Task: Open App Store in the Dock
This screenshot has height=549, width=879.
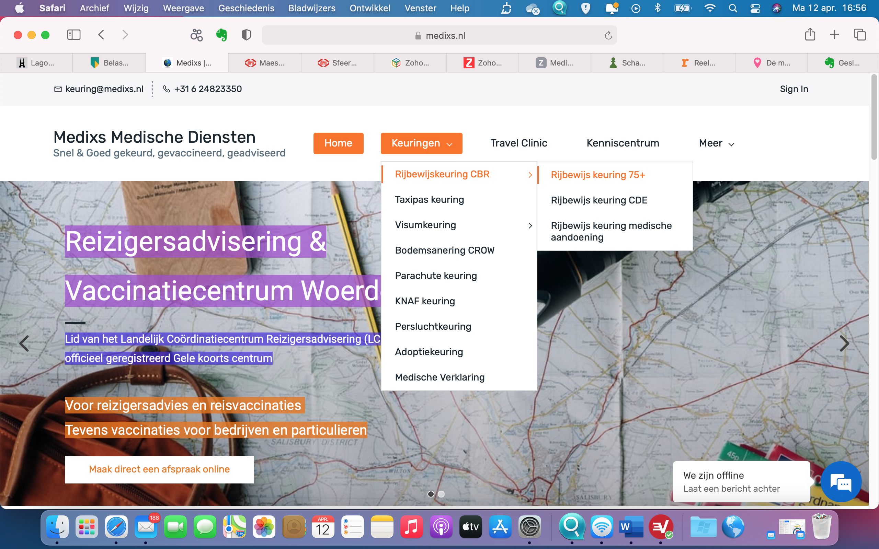Action: click(500, 526)
